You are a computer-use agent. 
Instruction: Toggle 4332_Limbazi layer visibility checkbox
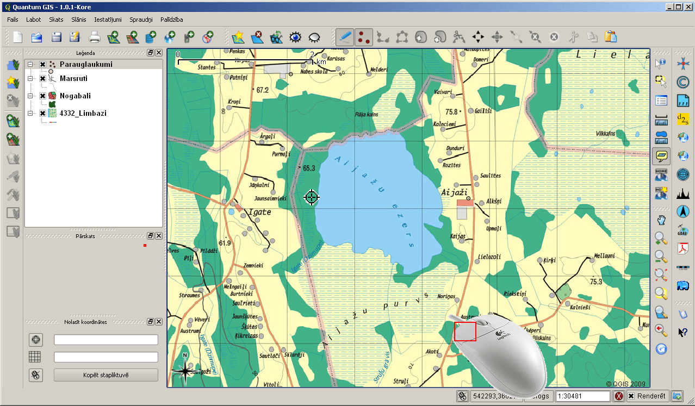pyautogui.click(x=42, y=113)
